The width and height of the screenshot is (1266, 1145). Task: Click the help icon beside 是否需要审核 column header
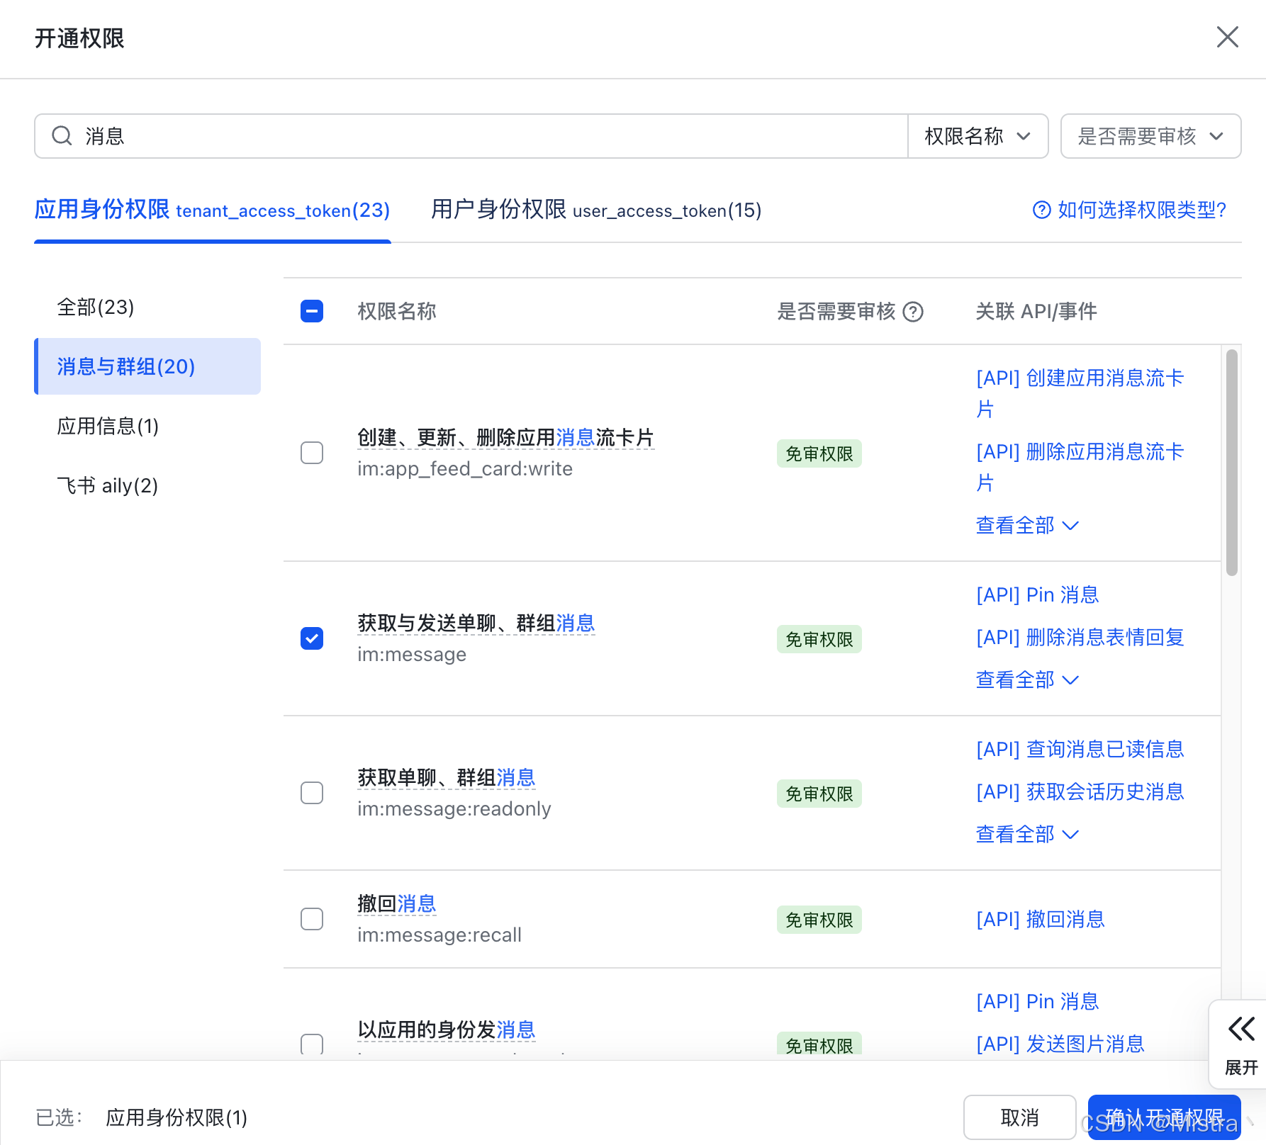pos(914,312)
